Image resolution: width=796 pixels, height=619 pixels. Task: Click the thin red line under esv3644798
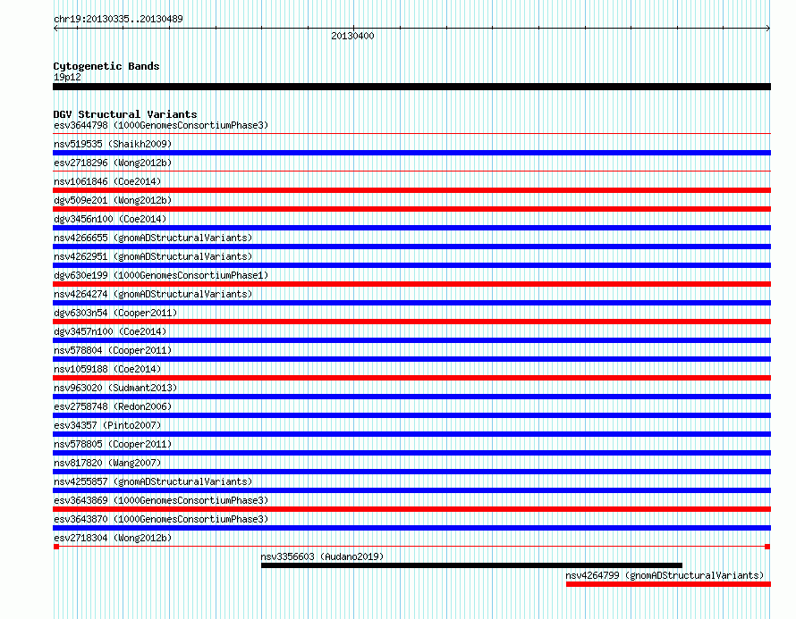coord(411,134)
